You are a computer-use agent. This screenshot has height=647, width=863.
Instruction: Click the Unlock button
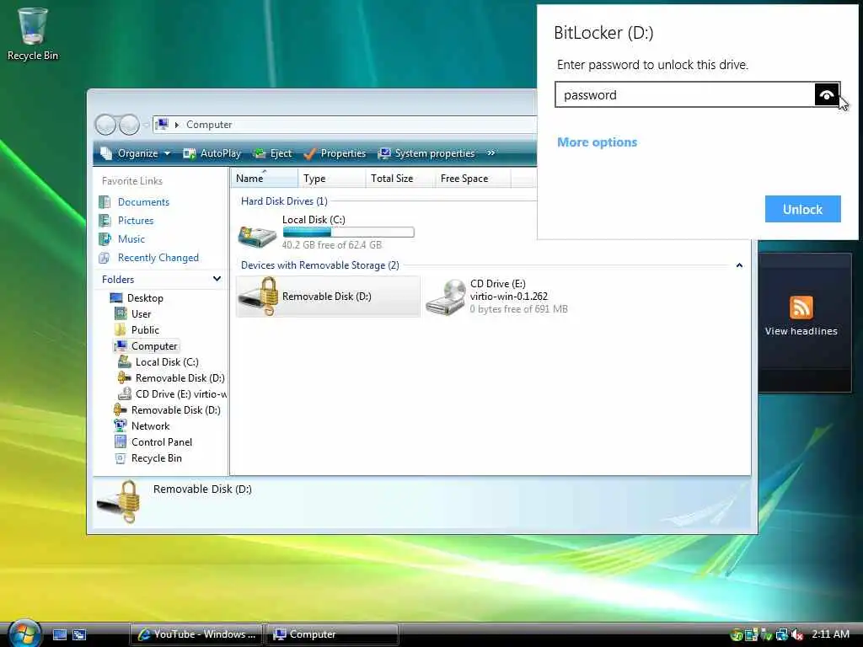tap(802, 209)
